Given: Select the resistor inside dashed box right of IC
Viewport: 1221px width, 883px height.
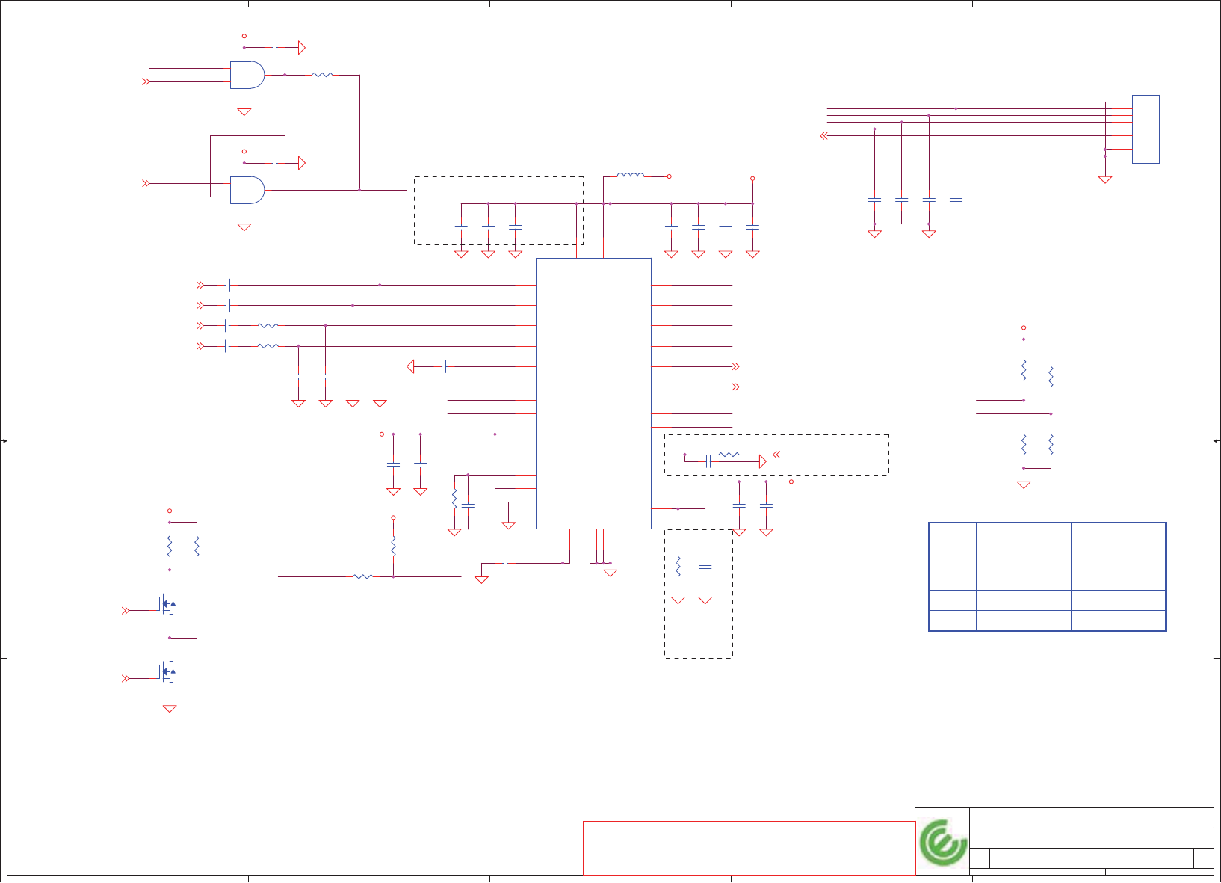Looking at the screenshot, I should pos(729,455).
